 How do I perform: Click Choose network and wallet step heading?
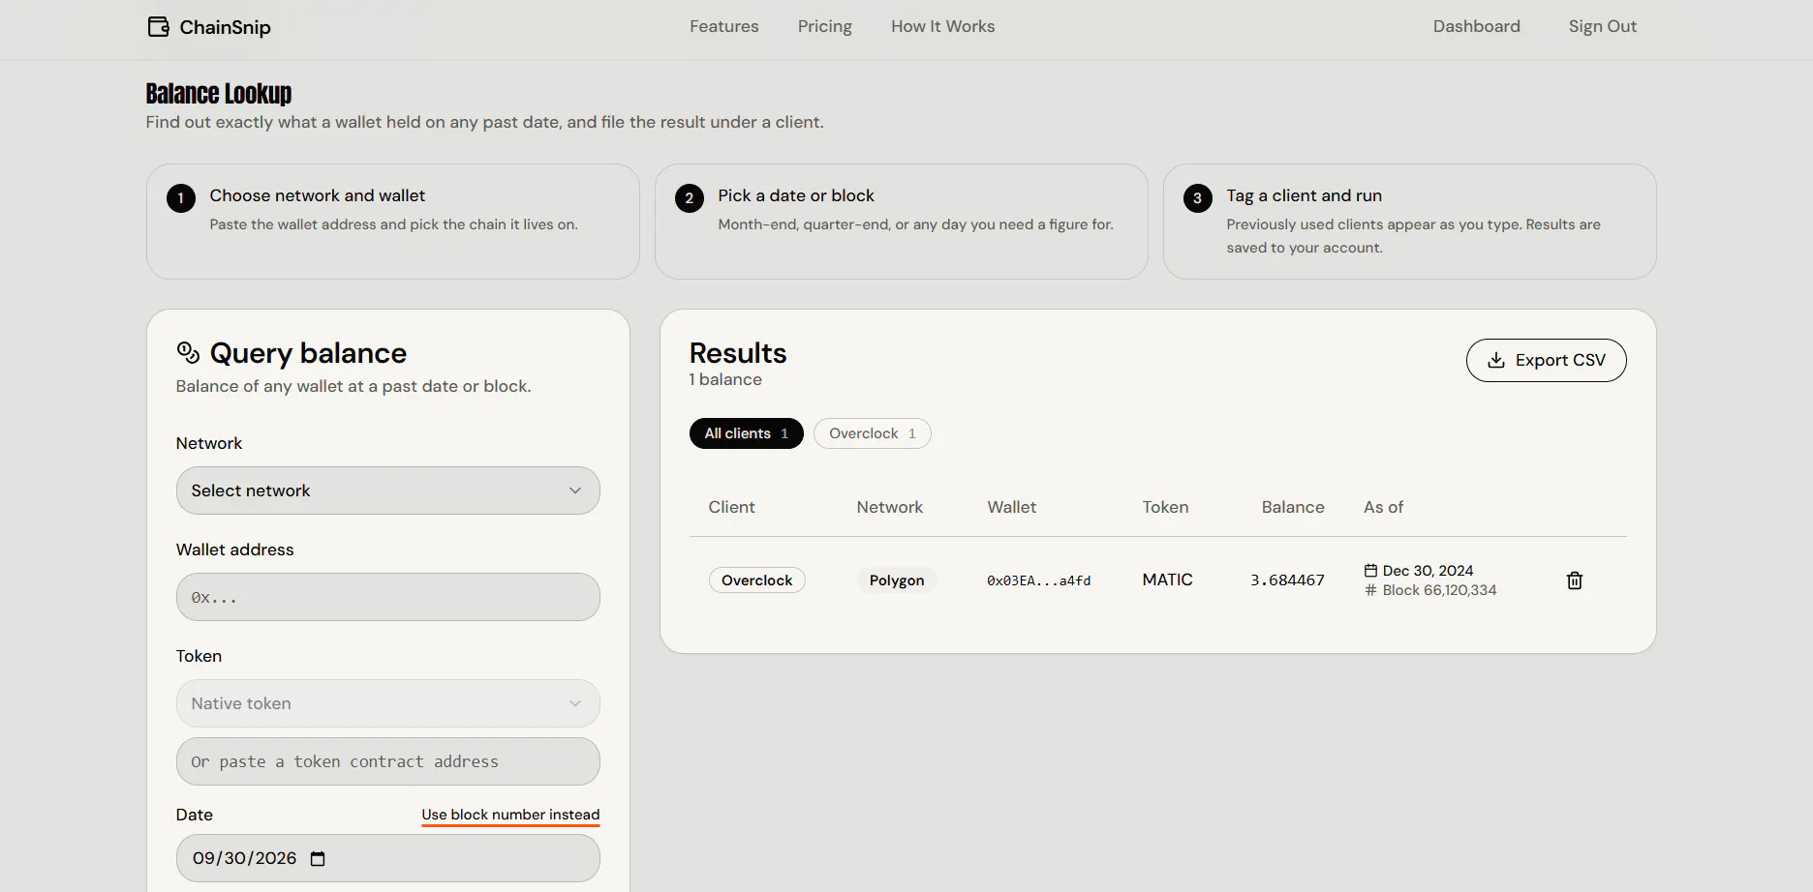point(317,195)
